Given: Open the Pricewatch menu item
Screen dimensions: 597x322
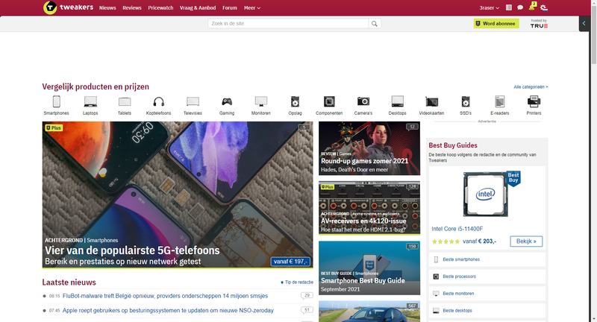Looking at the screenshot, I should pyautogui.click(x=160, y=7).
